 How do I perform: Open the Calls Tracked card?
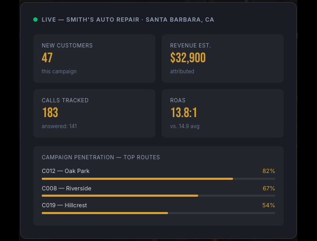pos(94,113)
